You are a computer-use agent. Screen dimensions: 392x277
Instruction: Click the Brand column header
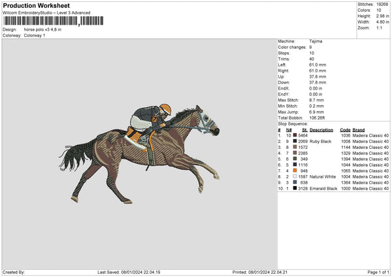(359, 129)
